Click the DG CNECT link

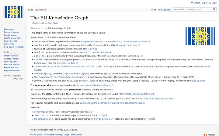85,52
